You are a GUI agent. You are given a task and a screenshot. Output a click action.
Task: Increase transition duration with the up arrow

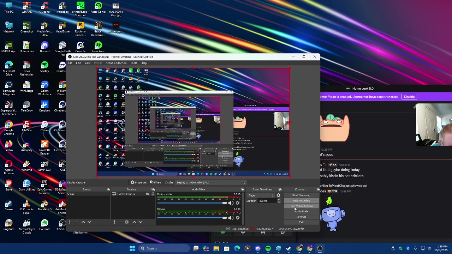tap(279, 199)
